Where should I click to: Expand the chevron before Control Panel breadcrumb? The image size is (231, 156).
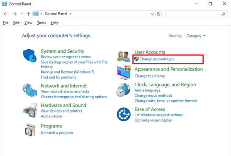pos(41,14)
